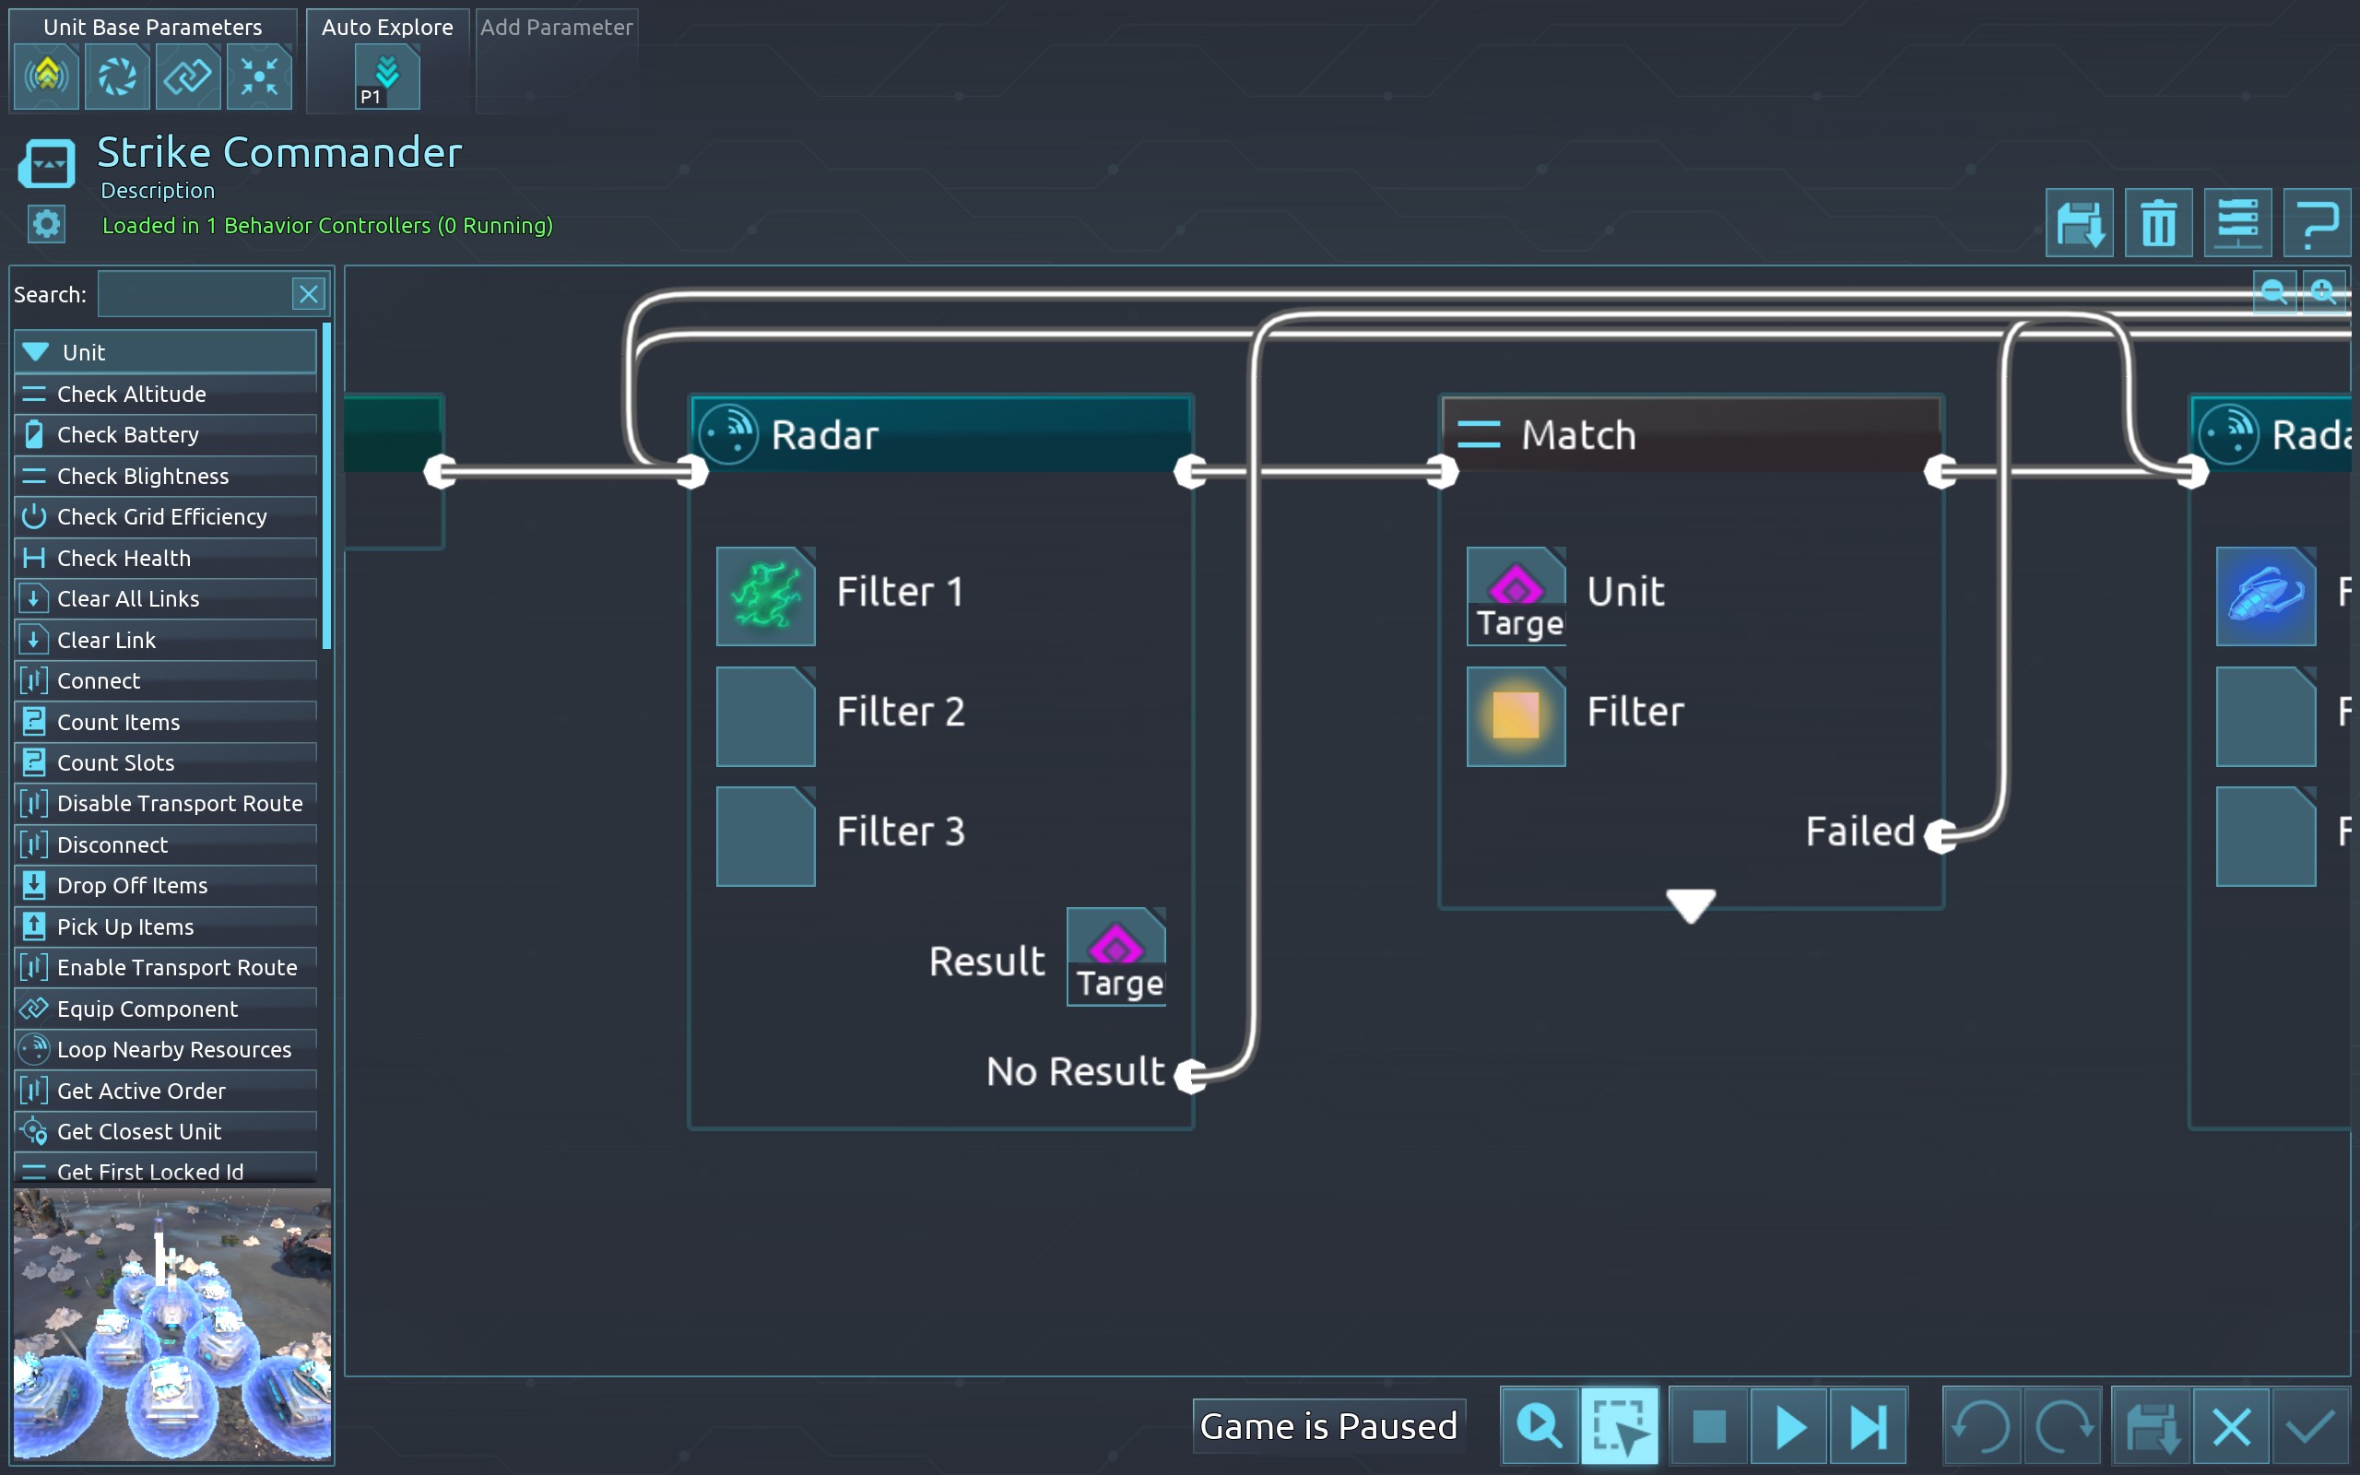This screenshot has width=2360, height=1475.
Task: Click the Add Parameter tab
Action: click(x=556, y=28)
